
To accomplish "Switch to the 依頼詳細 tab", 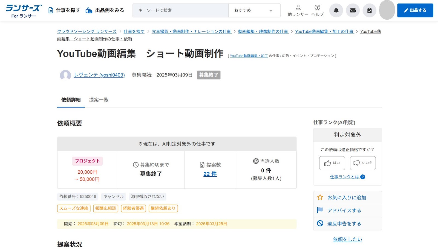I will click(71, 100).
